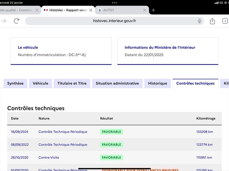This screenshot has height=171, width=229.
Task: Click 'Datant du 22/01/2025' text
Action: point(144,55)
